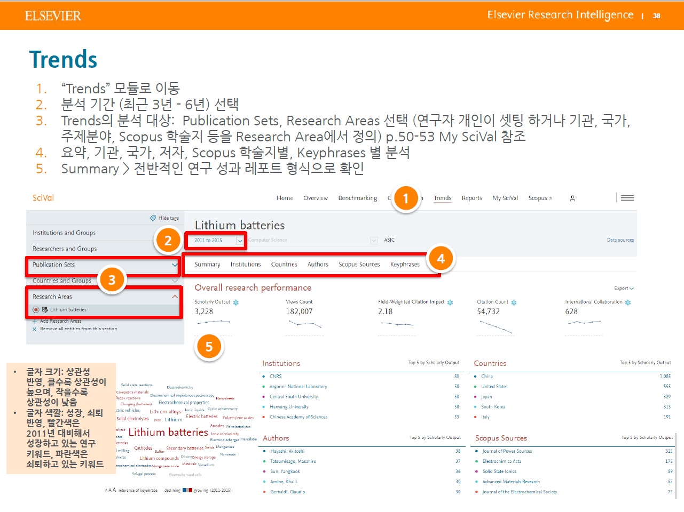Open the Trends module
This screenshot has width=684, height=512.
click(443, 198)
